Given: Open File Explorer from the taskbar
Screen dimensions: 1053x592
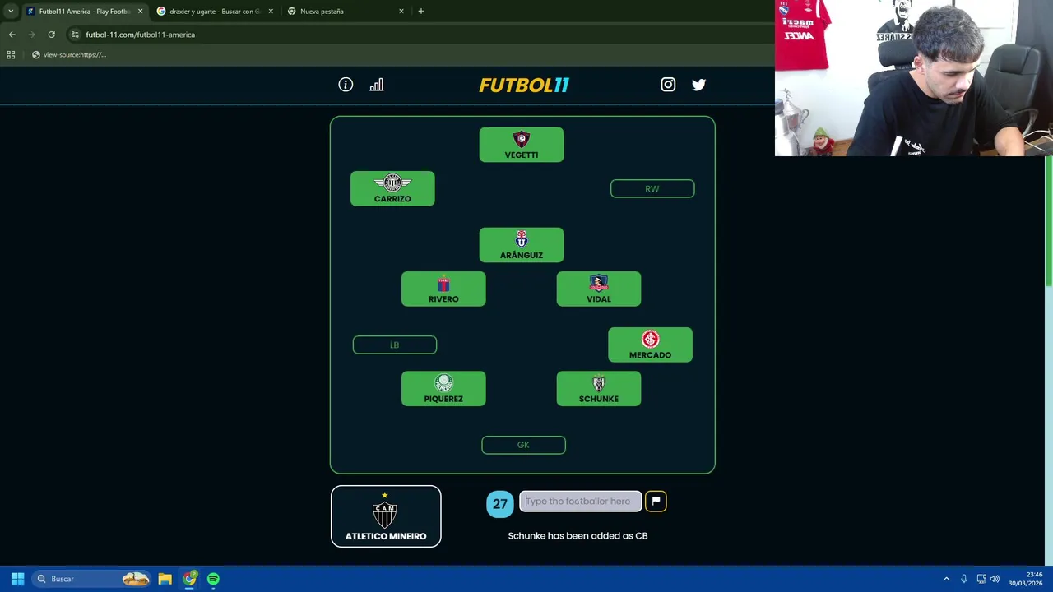Looking at the screenshot, I should 165,579.
